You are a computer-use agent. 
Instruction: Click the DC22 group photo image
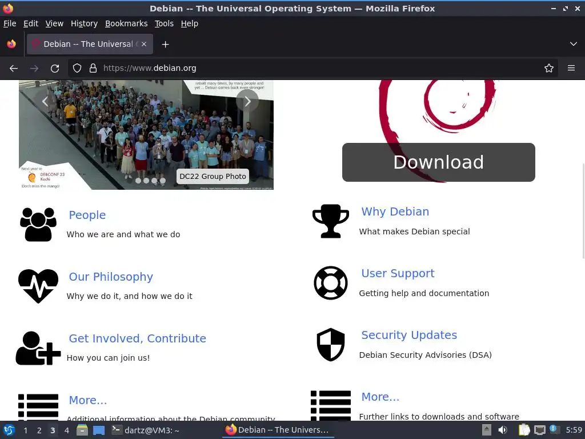[146, 135]
